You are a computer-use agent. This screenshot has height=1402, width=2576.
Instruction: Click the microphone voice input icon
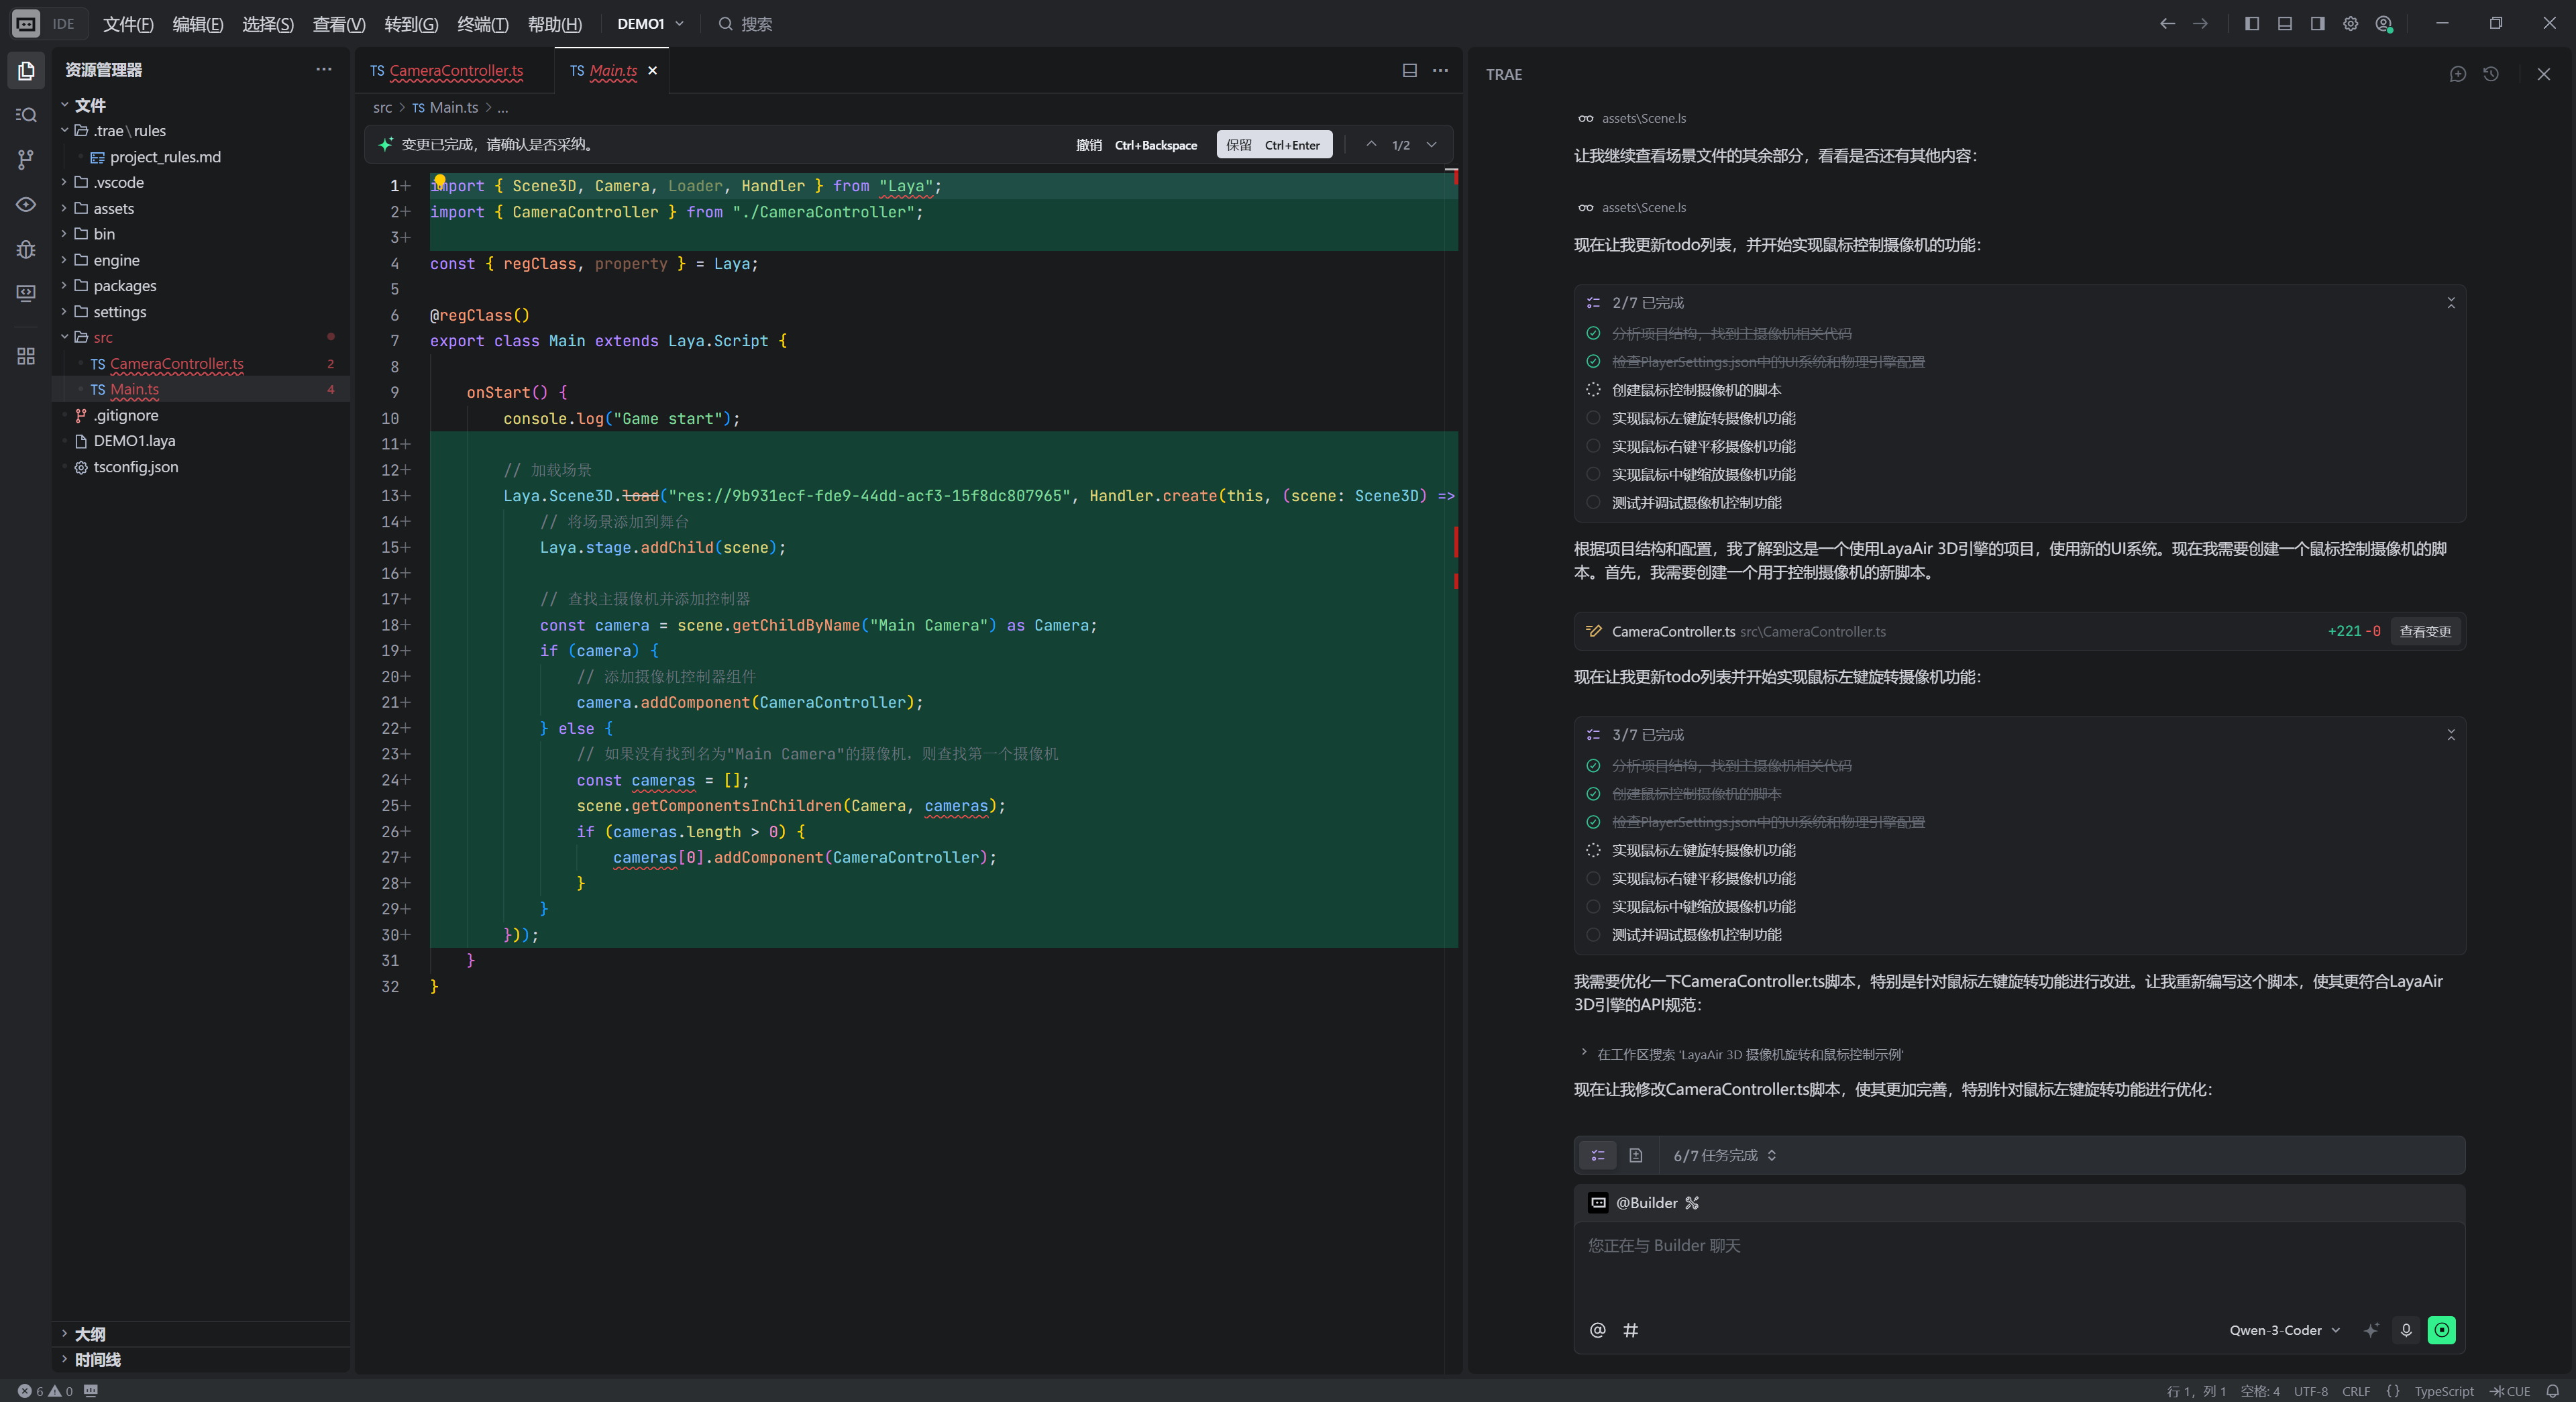pos(2406,1330)
